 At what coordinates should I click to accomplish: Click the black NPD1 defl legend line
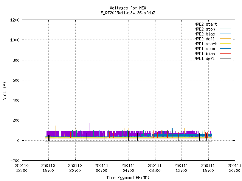tap(225, 58)
